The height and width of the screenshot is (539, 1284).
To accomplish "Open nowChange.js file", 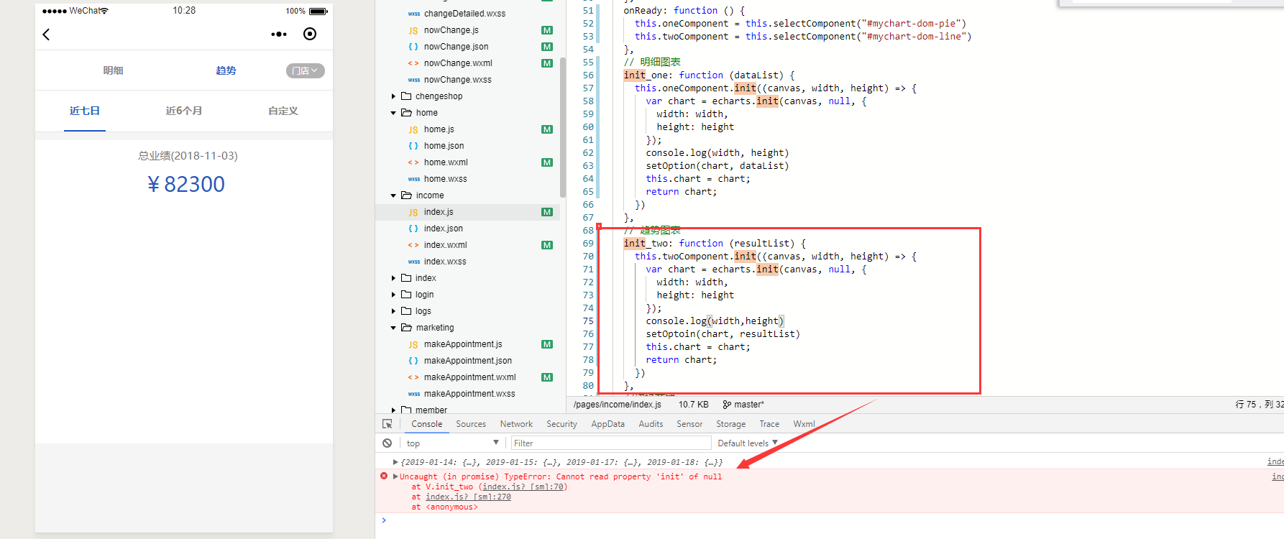I will [x=451, y=30].
